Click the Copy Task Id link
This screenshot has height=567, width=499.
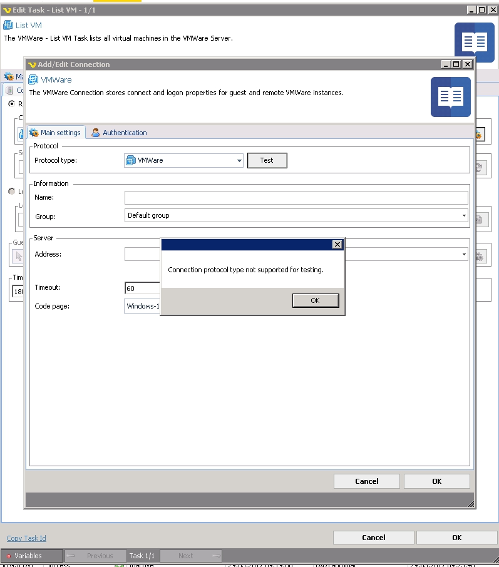pos(26,538)
